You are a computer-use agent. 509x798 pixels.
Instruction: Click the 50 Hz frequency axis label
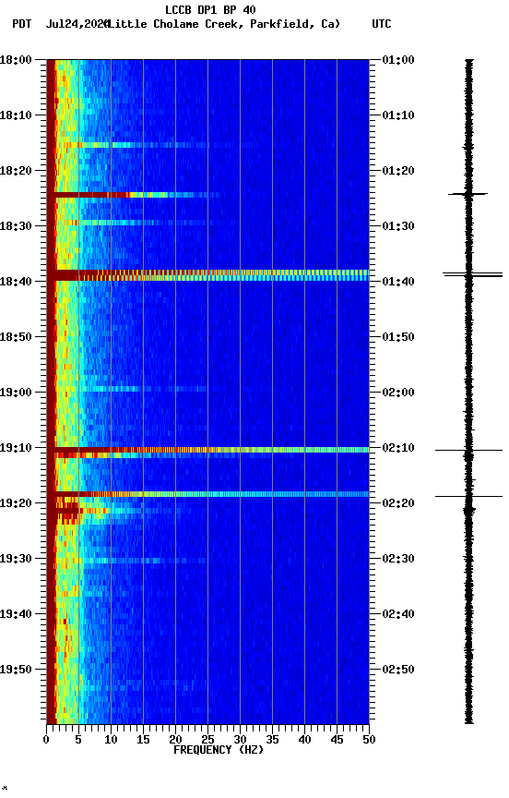pos(370,740)
